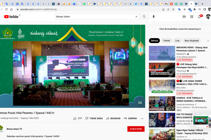
Task: Open the create video camera icon
Action: point(184,17)
